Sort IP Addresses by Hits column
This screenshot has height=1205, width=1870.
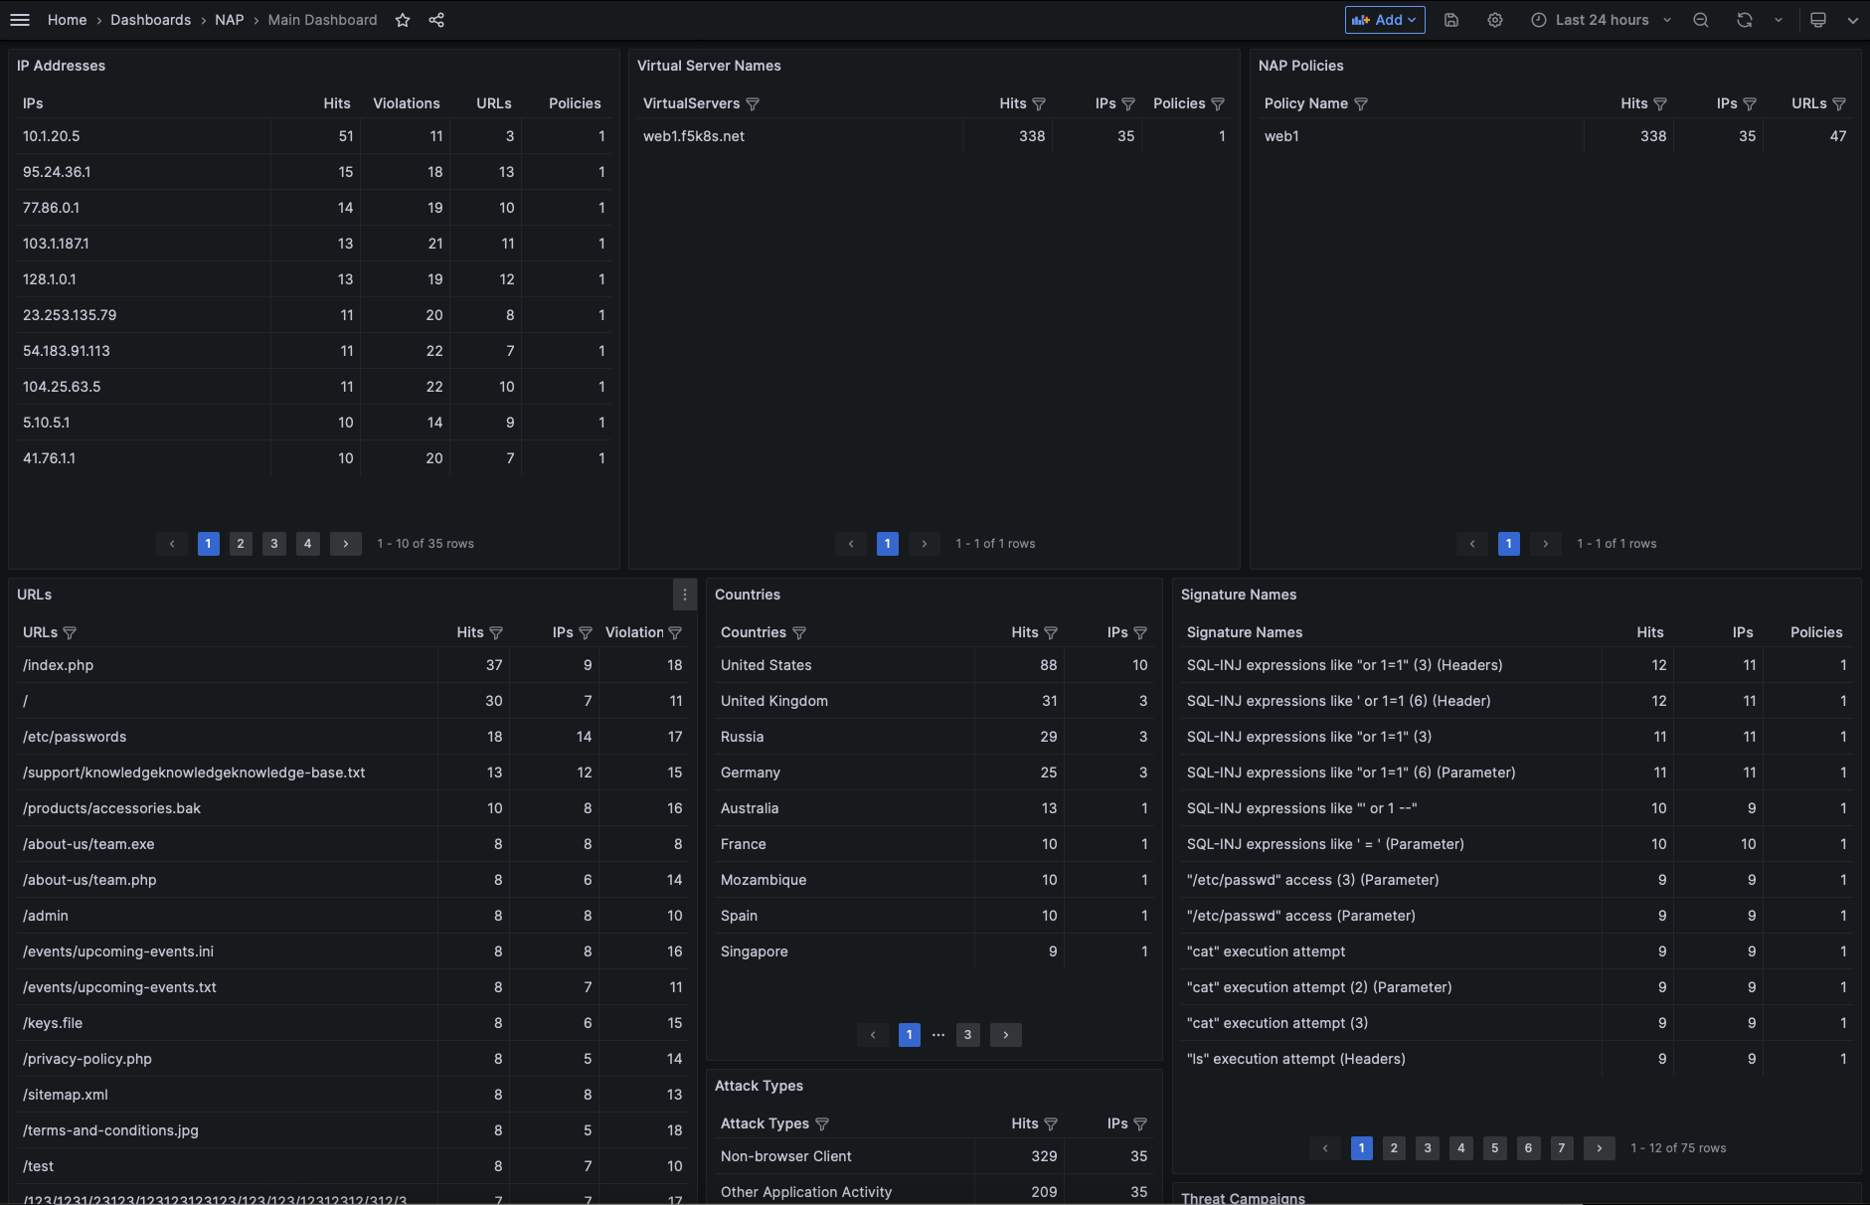337,103
